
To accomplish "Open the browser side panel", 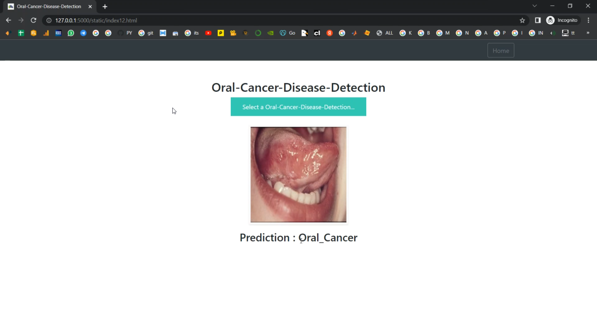I will pos(538,20).
